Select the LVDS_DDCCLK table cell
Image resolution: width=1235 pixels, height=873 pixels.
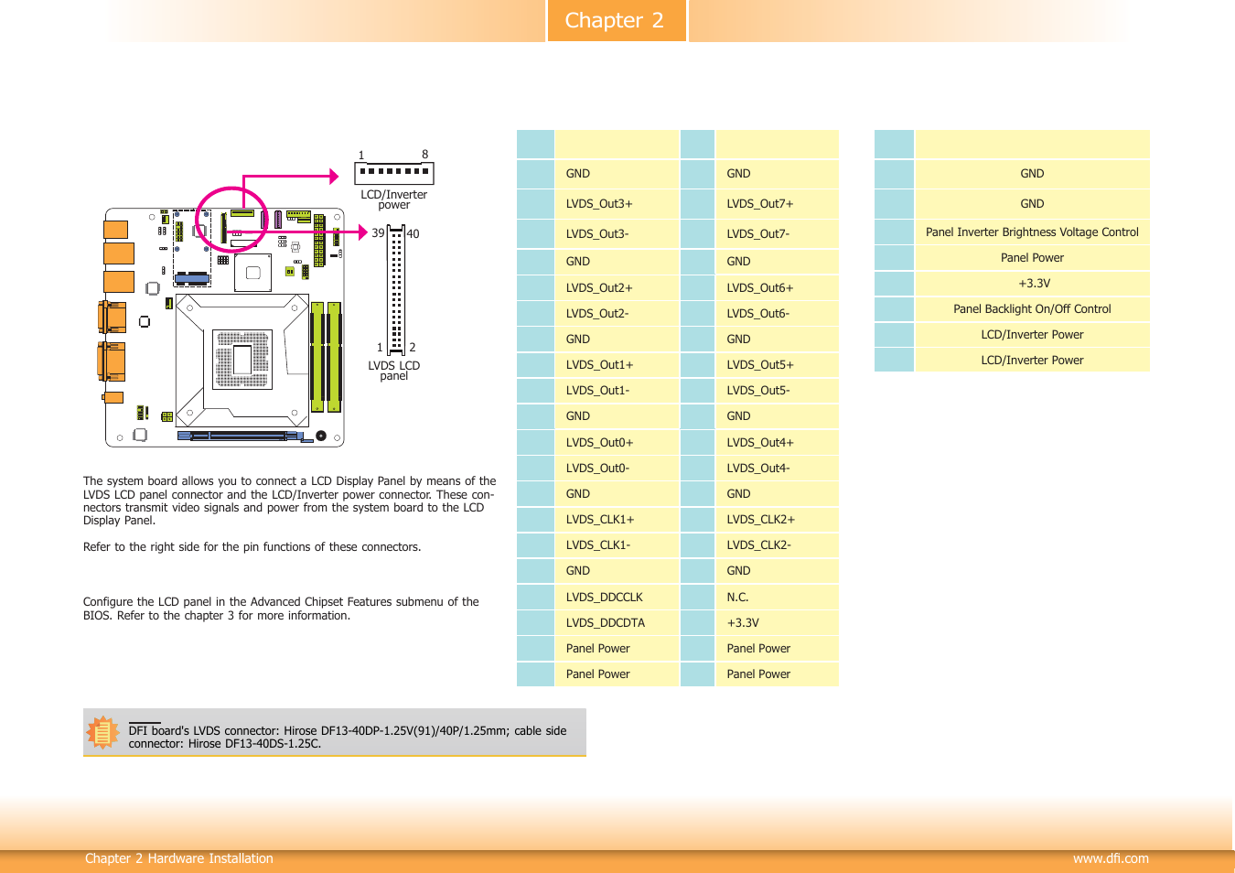coord(617,598)
